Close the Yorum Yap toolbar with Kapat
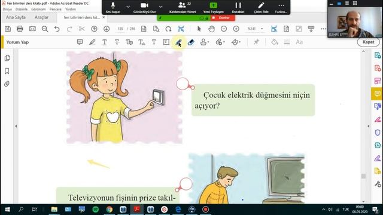The width and height of the screenshot is (383, 215). (369, 42)
